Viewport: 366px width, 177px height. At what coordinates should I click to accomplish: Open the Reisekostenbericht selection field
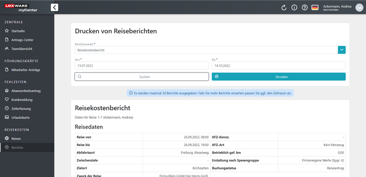(x=206, y=50)
